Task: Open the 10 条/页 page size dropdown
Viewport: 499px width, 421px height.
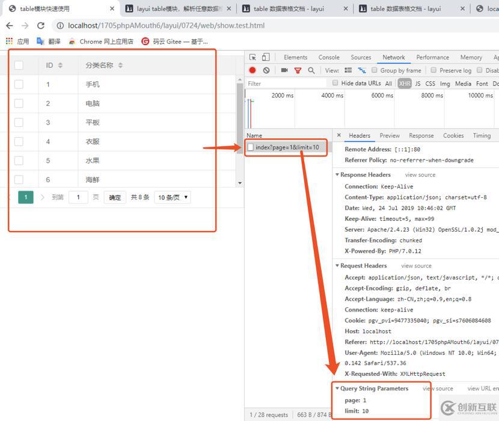Action: (173, 197)
